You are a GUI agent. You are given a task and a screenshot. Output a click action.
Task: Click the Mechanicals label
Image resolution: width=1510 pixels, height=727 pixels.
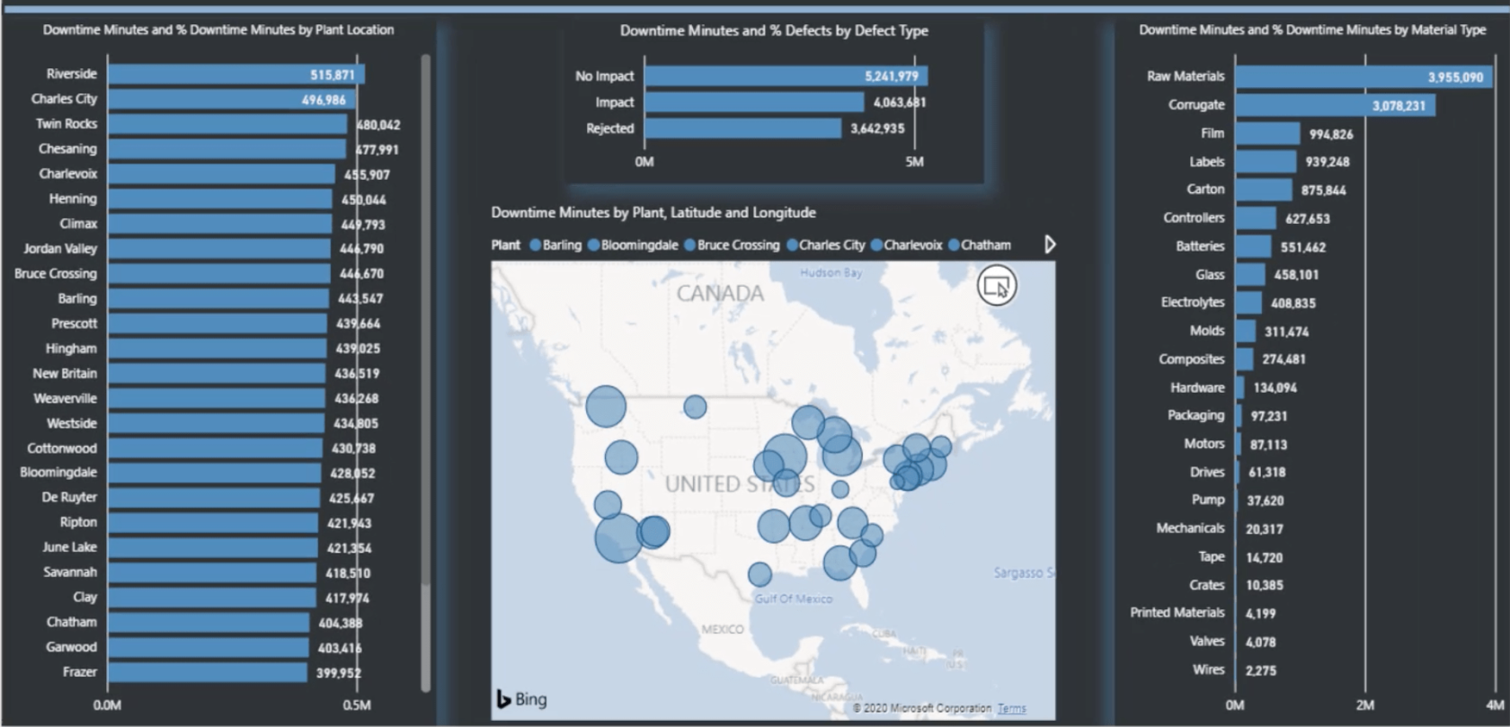1190,528
